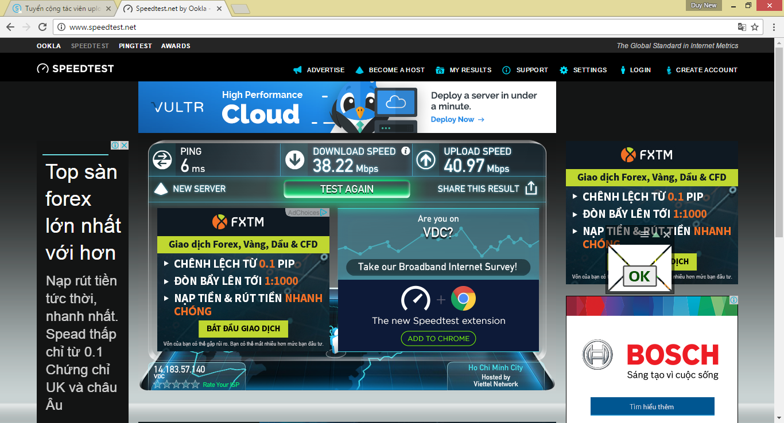Click the TEST AGAIN button
Screen dimensions: 784x423
(347, 189)
